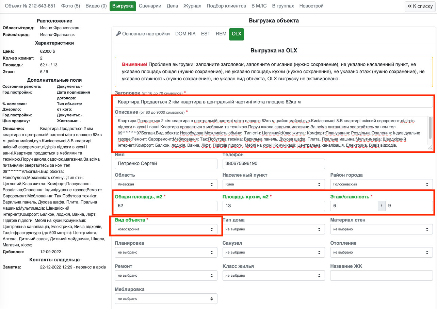Open the Сценарии tab

click(x=150, y=6)
